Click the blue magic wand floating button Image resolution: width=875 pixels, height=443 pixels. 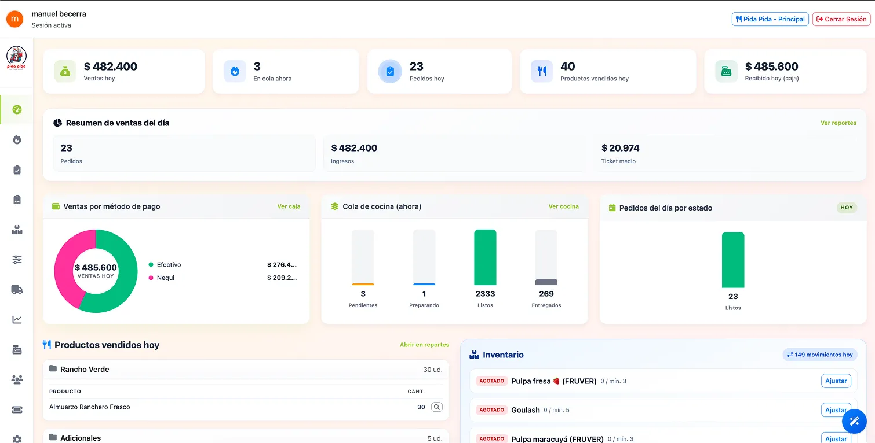[854, 422]
